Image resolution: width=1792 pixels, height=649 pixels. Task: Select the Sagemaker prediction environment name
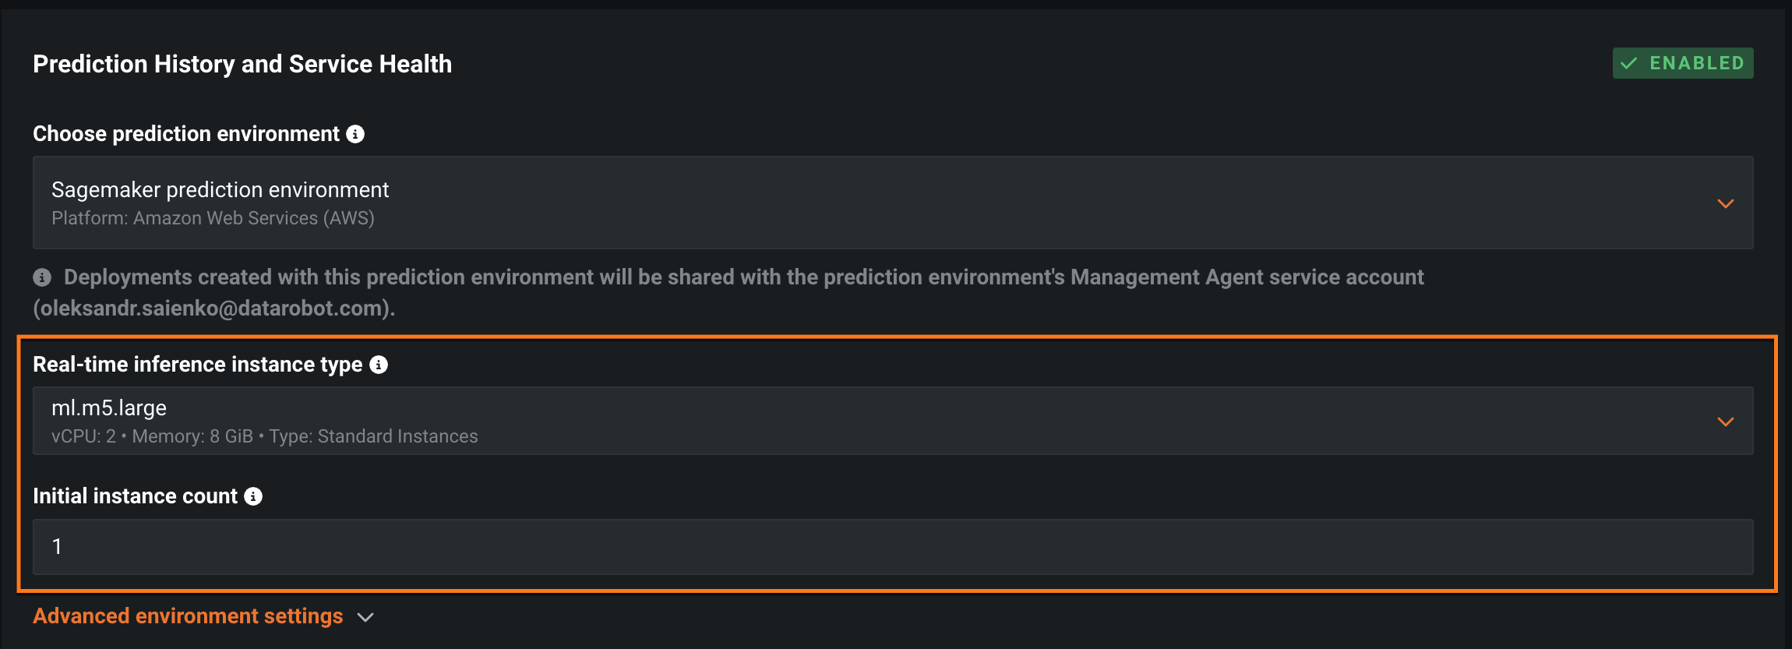pyautogui.click(x=220, y=190)
